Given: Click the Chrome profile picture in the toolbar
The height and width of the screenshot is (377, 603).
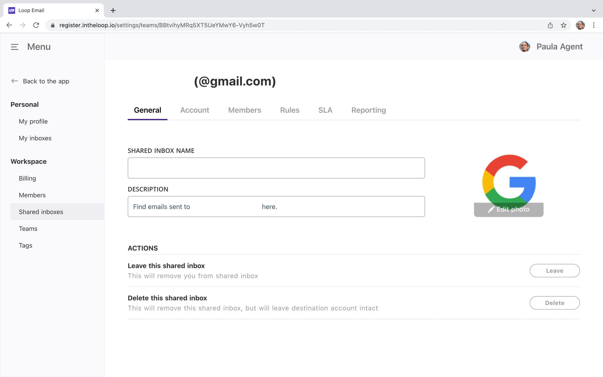Looking at the screenshot, I should tap(580, 25).
